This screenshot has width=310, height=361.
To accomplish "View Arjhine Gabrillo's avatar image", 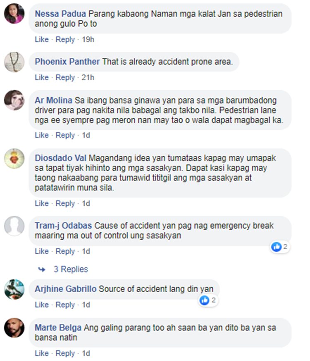I will 14,289.
